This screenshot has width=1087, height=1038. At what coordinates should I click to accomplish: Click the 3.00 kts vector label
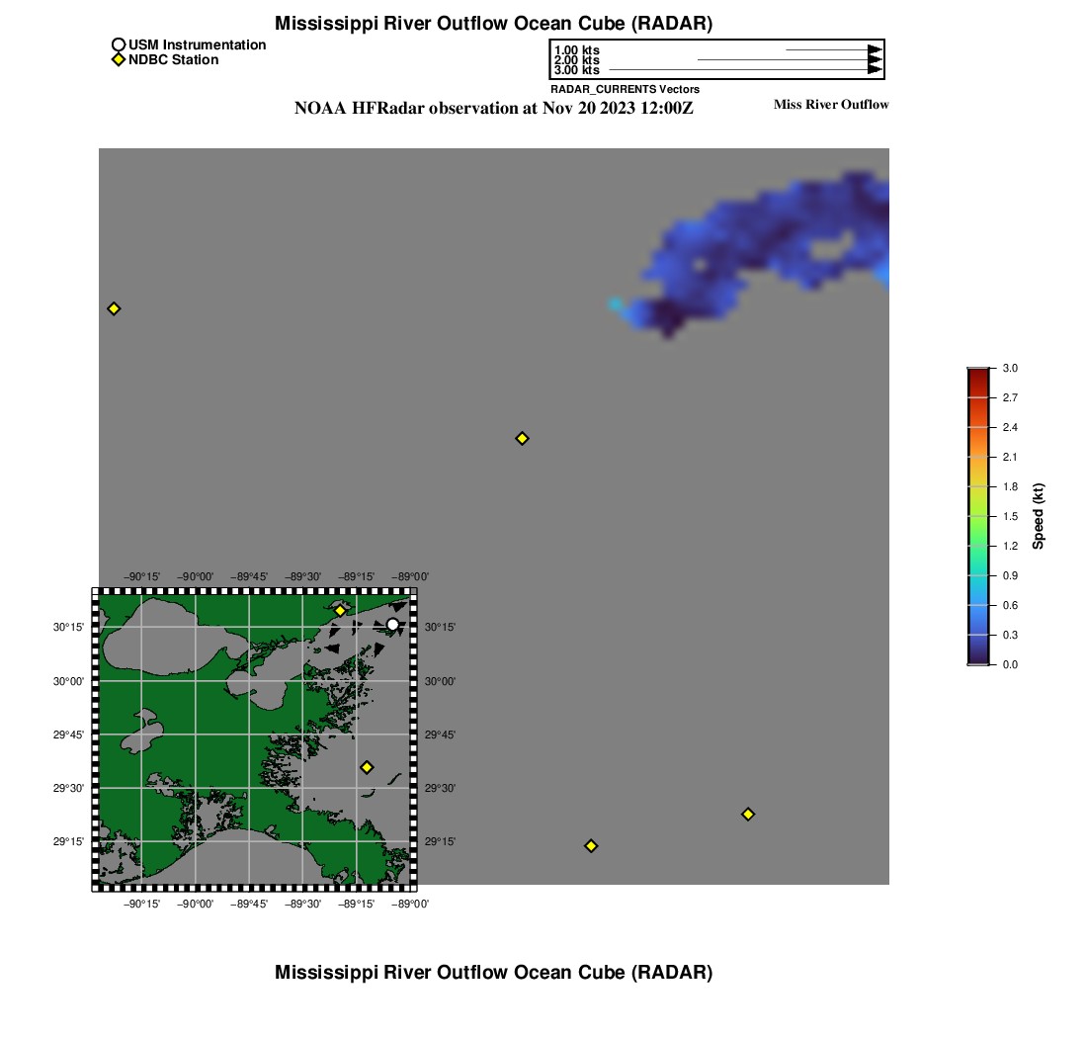click(x=576, y=70)
